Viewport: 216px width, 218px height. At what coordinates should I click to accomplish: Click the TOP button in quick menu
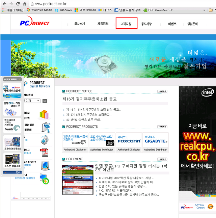[x=12, y=172]
